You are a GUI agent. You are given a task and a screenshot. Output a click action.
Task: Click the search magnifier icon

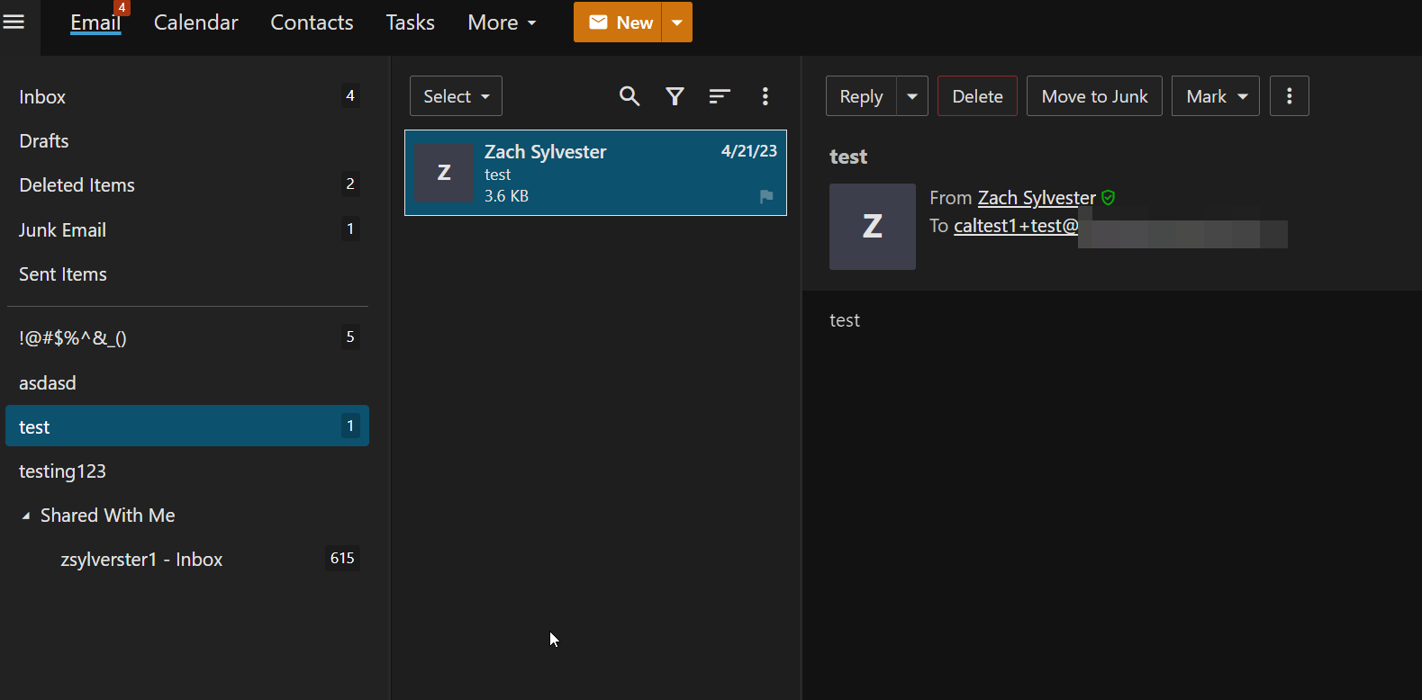[x=629, y=96]
